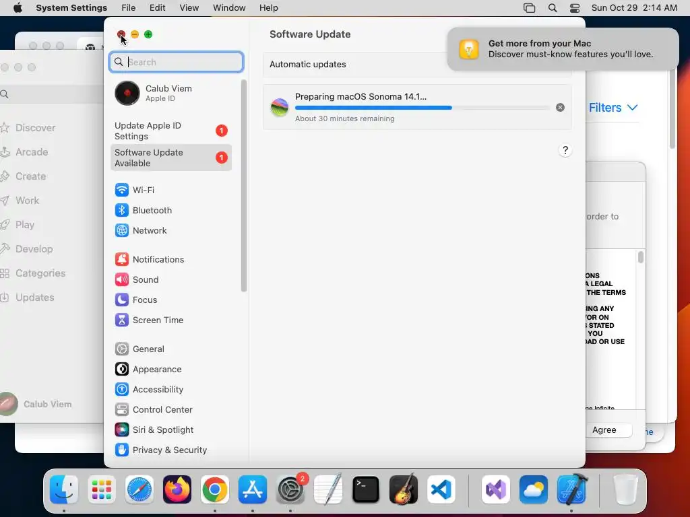This screenshot has height=517, width=690.
Task: Open Control Center from the menu bar
Action: [575, 8]
